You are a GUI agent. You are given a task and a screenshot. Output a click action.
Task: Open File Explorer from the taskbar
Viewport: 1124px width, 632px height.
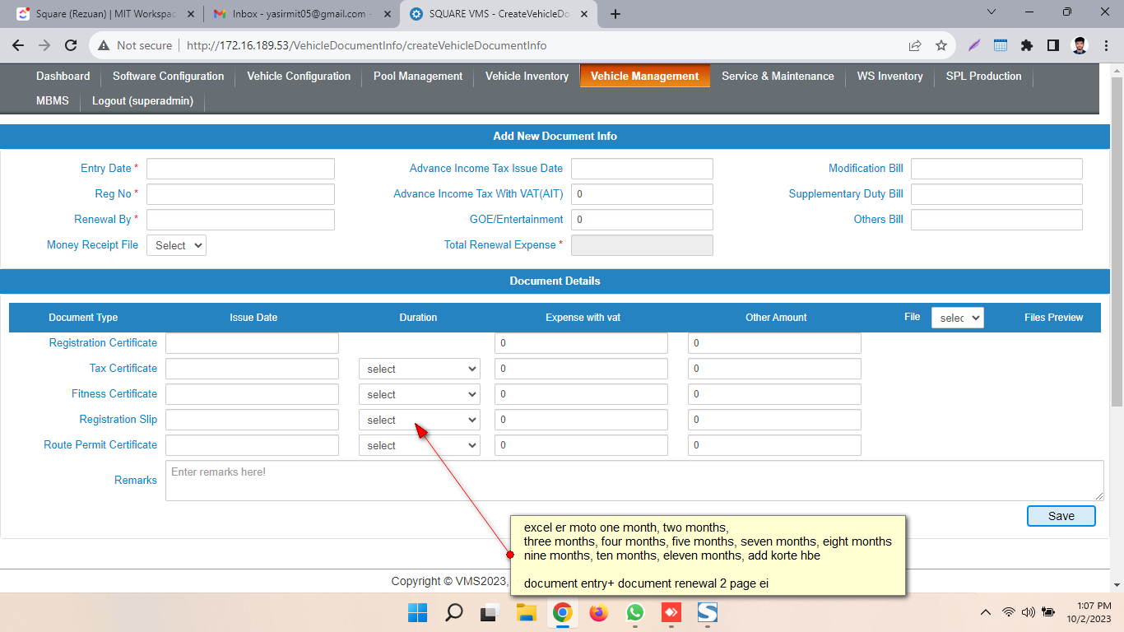pyautogui.click(x=526, y=612)
